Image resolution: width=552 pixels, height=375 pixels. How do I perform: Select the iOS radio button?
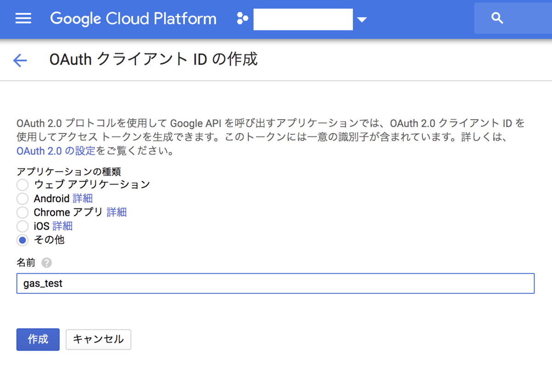pyautogui.click(x=23, y=226)
